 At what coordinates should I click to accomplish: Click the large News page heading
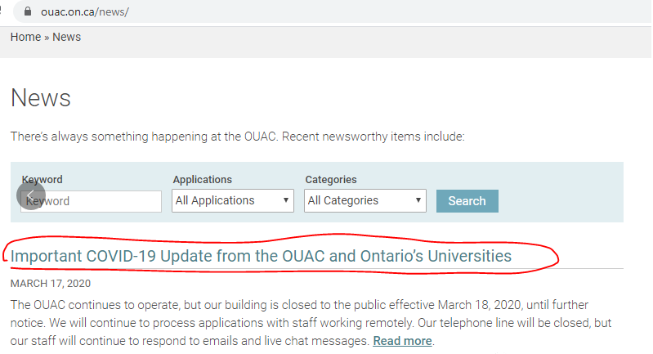tap(41, 98)
